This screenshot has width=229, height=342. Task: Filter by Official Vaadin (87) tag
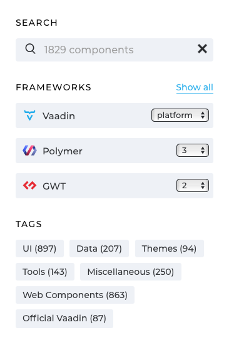coord(64,318)
